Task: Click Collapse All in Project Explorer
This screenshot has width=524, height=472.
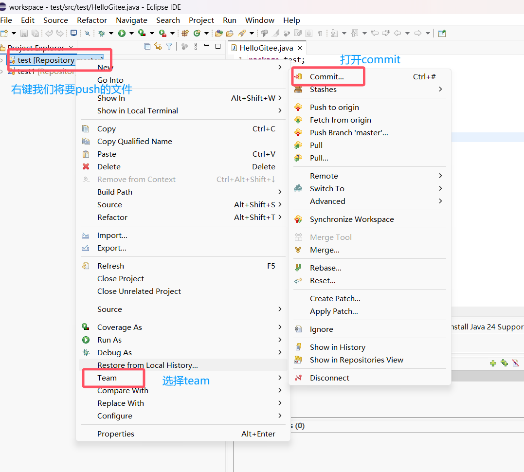Action: pyautogui.click(x=147, y=46)
